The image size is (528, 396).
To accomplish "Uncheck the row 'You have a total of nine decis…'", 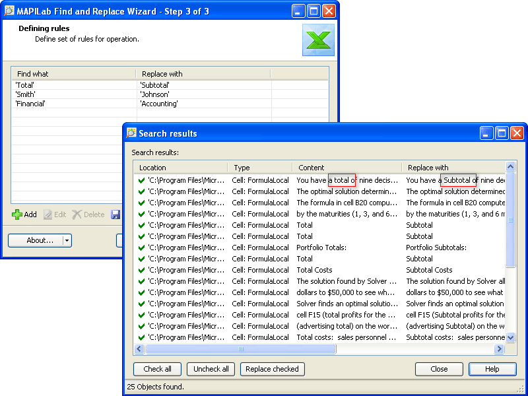I will [x=141, y=180].
